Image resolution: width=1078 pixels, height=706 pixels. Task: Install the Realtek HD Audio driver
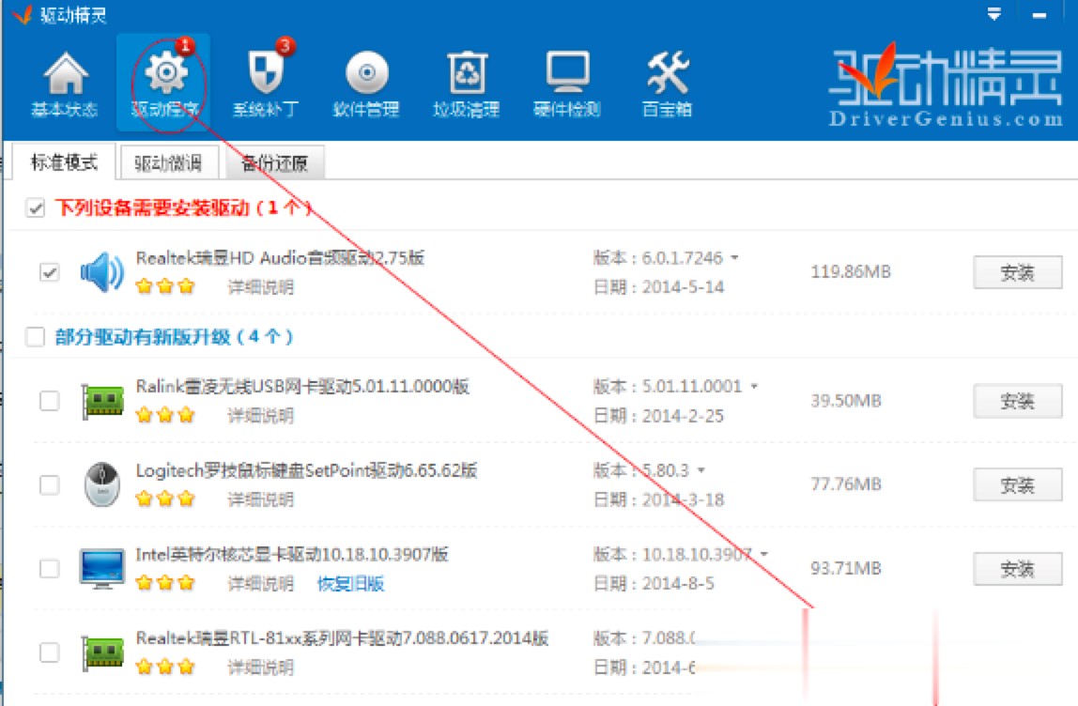[x=1018, y=272]
